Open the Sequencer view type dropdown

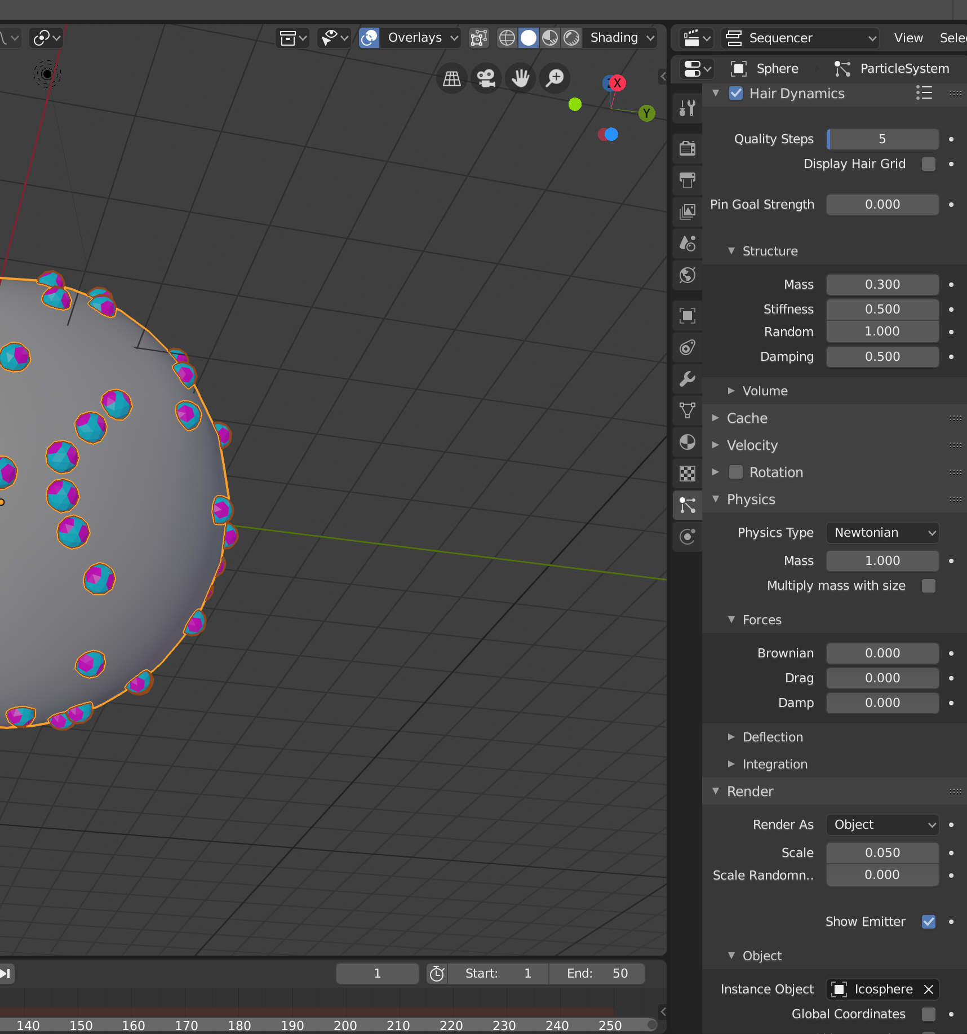pyautogui.click(x=800, y=38)
